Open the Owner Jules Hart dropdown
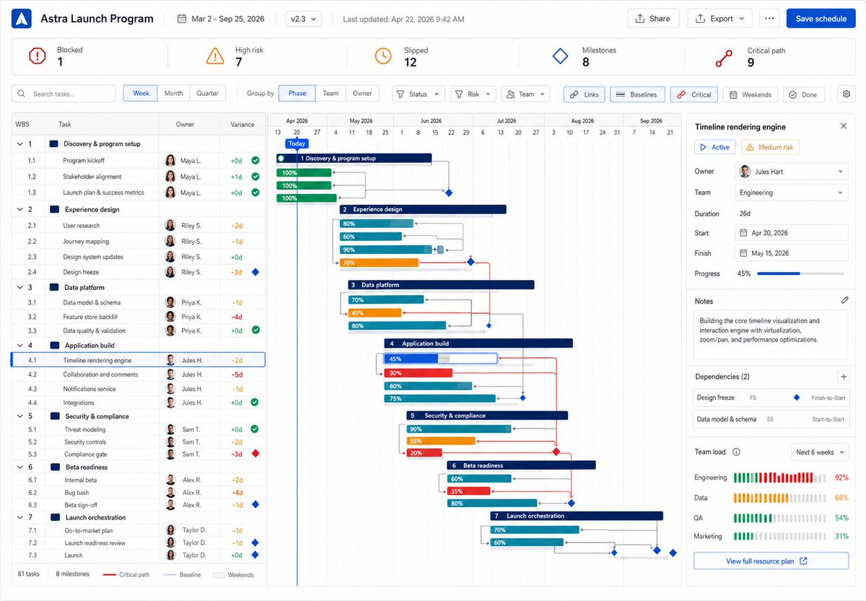 click(x=792, y=172)
